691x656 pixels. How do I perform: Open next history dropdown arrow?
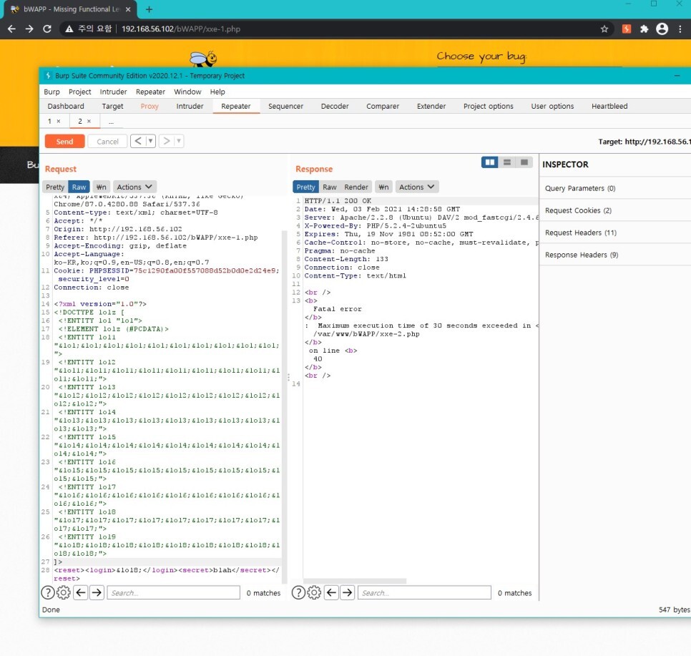coord(179,141)
